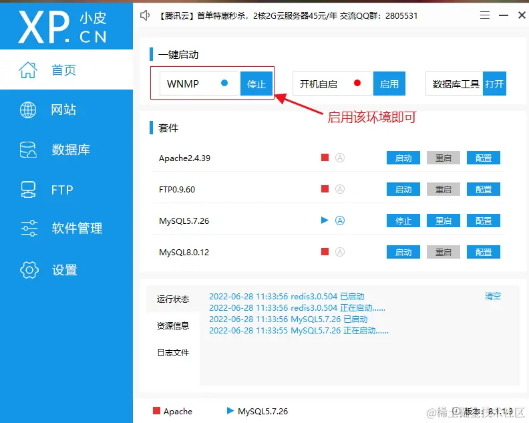Click log line 'MySQL5.7.26 正在启动'
The image size is (529, 423).
[x=299, y=331]
